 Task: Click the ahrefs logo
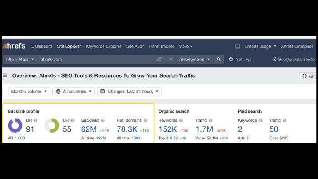(x=14, y=46)
